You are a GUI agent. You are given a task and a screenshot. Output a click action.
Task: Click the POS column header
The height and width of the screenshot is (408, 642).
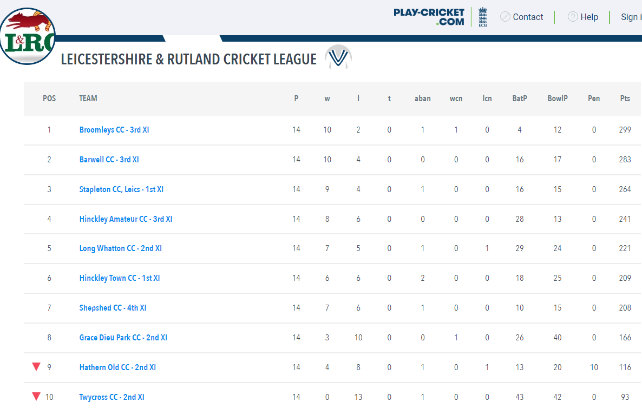coord(49,98)
